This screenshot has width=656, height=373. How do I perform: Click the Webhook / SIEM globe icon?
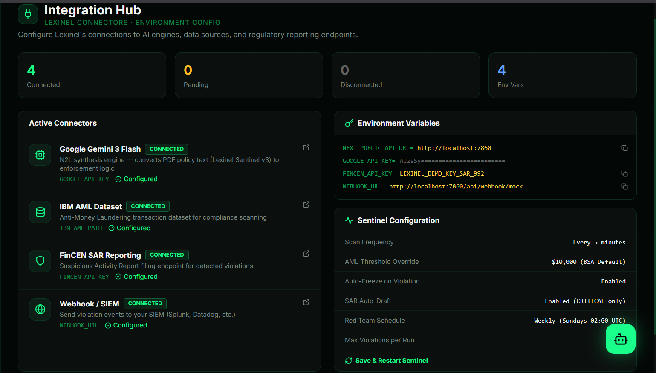click(40, 309)
